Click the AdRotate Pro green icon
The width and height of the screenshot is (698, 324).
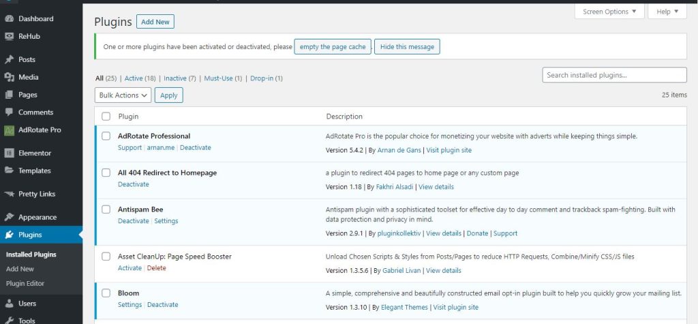pos(9,130)
